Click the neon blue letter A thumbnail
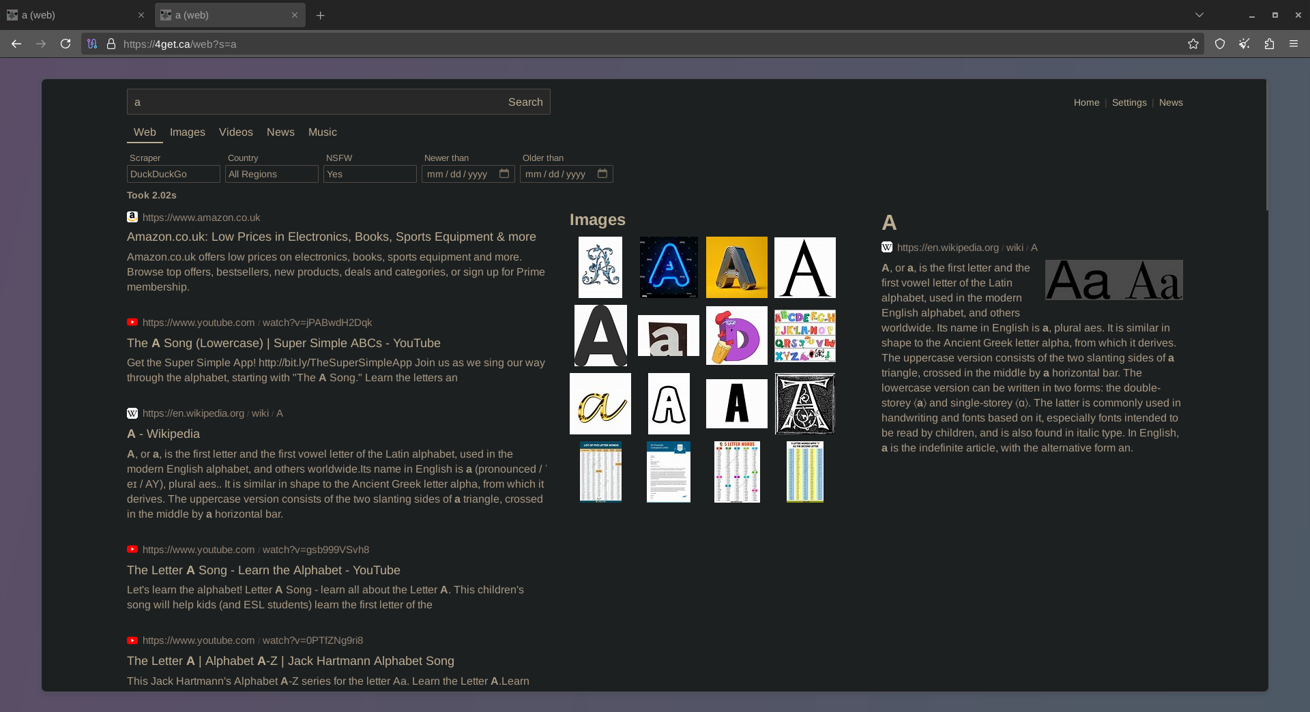The width and height of the screenshot is (1310, 712). (669, 267)
